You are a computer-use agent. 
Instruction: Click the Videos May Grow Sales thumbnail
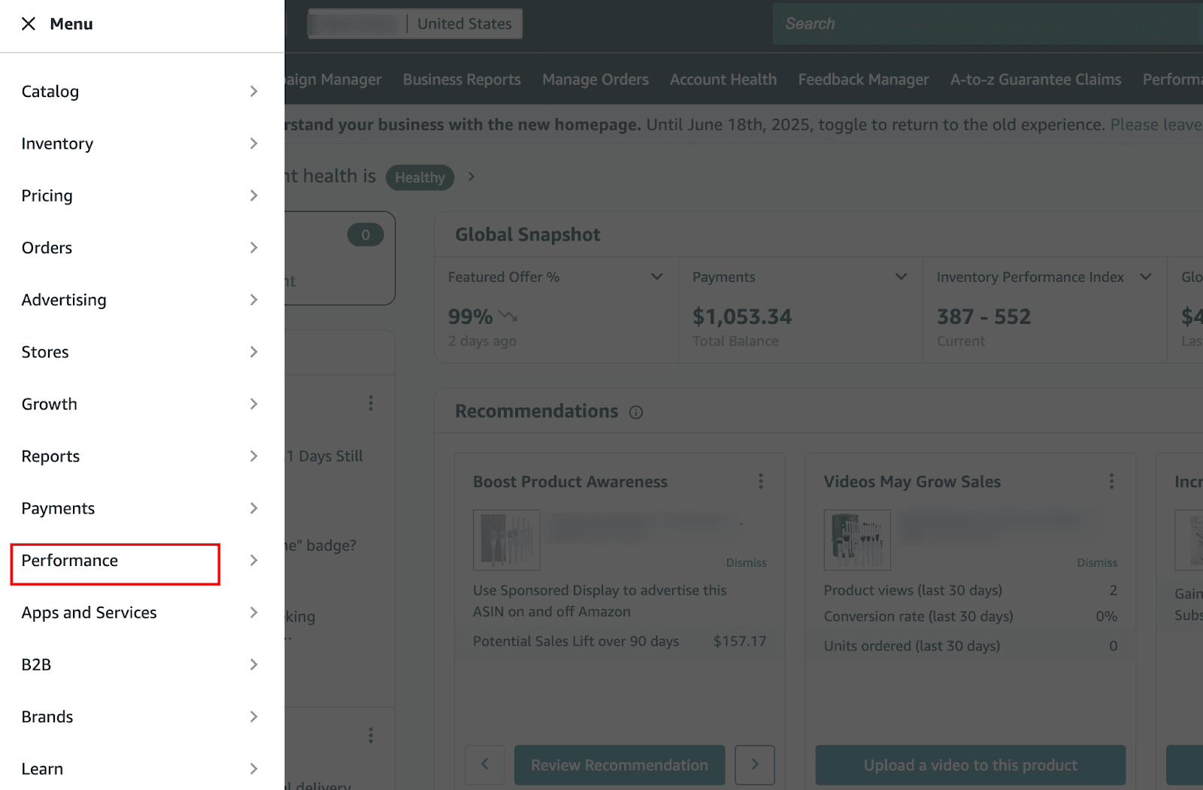(x=857, y=540)
